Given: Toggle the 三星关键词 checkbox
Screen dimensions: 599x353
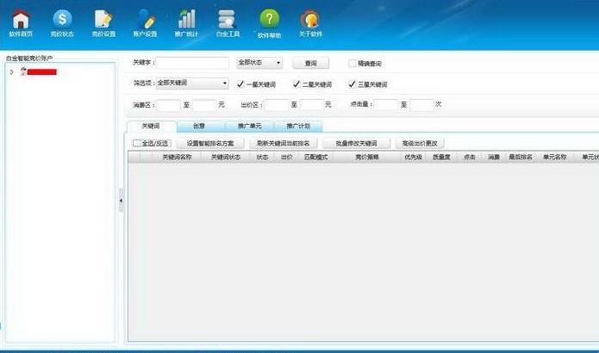Looking at the screenshot, I should (352, 84).
